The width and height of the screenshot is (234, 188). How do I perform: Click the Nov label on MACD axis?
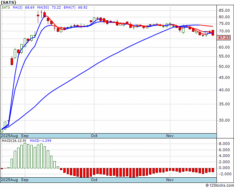170,180
